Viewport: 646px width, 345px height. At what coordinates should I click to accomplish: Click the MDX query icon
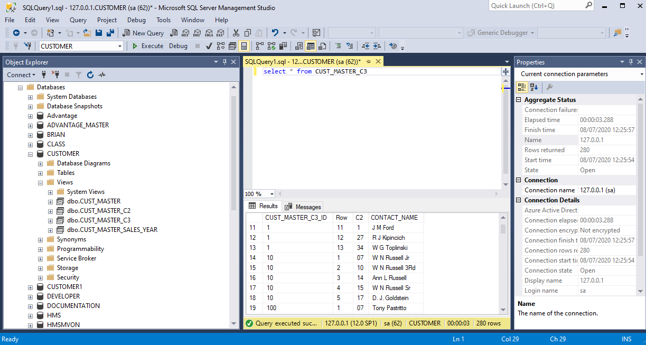click(x=185, y=33)
